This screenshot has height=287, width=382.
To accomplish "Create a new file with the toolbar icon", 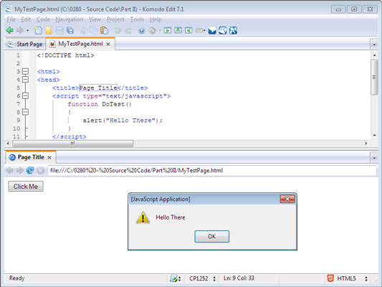I will click(x=38, y=30).
